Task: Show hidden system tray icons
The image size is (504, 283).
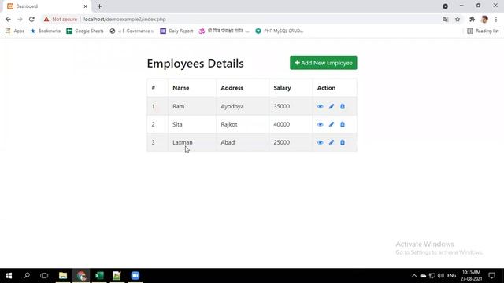Action: click(414, 276)
